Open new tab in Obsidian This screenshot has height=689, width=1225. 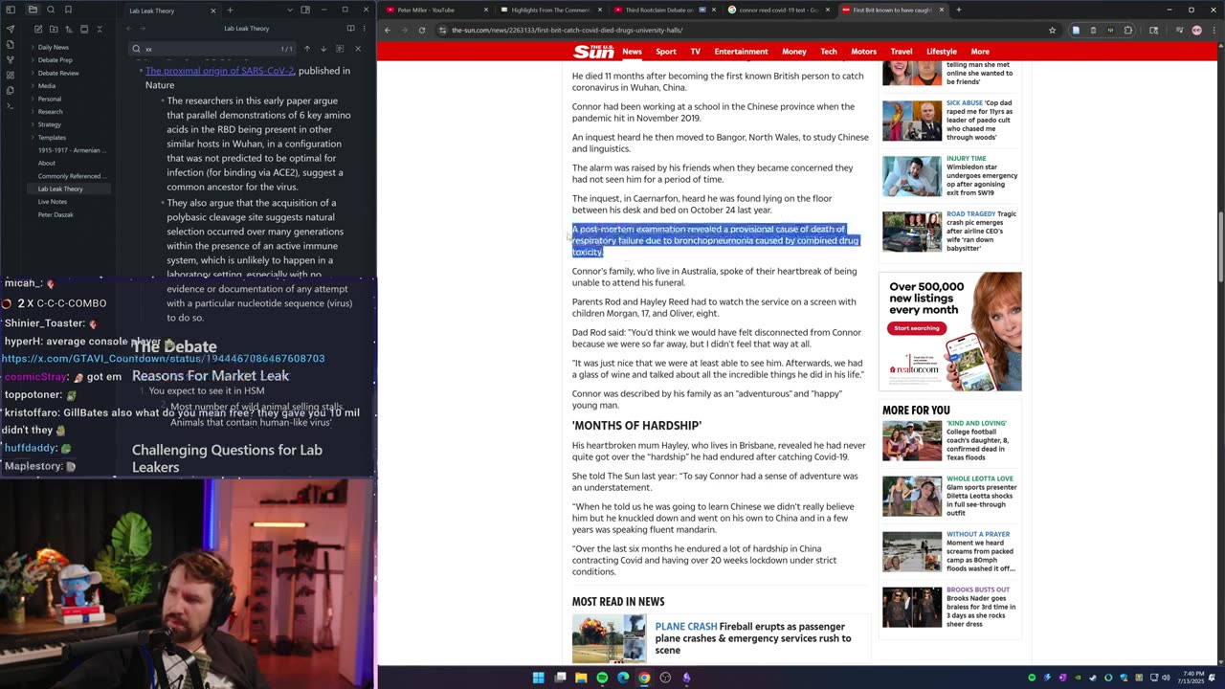pos(230,11)
